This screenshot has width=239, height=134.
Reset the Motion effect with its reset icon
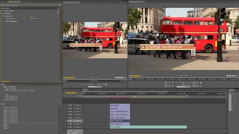tap(58, 11)
